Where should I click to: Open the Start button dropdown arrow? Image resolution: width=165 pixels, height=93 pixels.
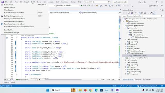click(x=87, y=6)
